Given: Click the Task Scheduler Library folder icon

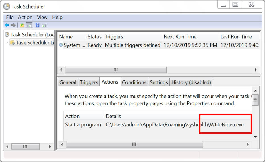Looking at the screenshot, I should pyautogui.click(x=12, y=43).
